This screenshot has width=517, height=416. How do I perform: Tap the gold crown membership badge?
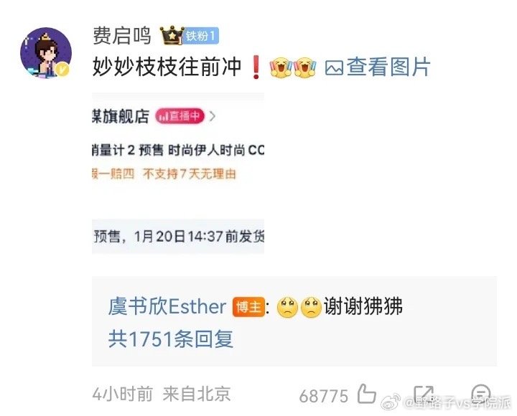[x=172, y=35]
